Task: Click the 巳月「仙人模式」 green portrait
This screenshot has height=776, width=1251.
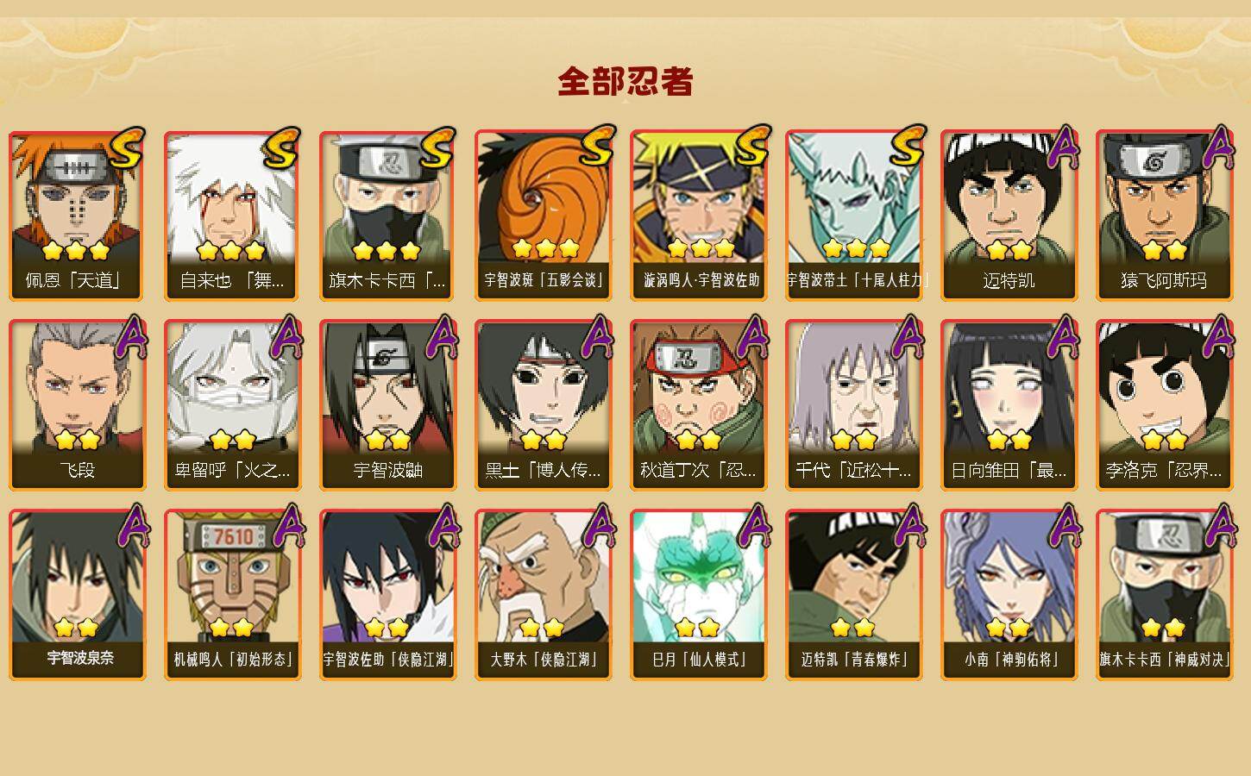Action: point(699,595)
